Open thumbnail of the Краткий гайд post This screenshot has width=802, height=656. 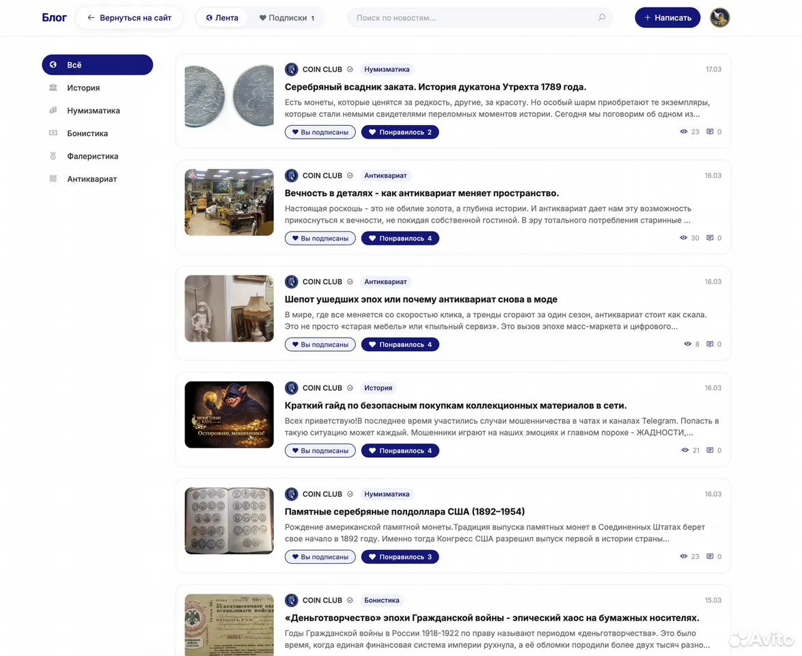pos(229,415)
